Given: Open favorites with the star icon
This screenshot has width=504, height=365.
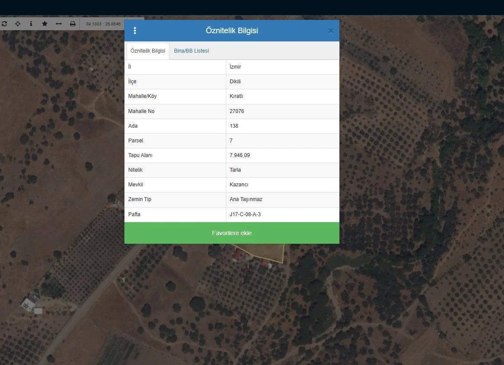Looking at the screenshot, I should click(x=44, y=24).
